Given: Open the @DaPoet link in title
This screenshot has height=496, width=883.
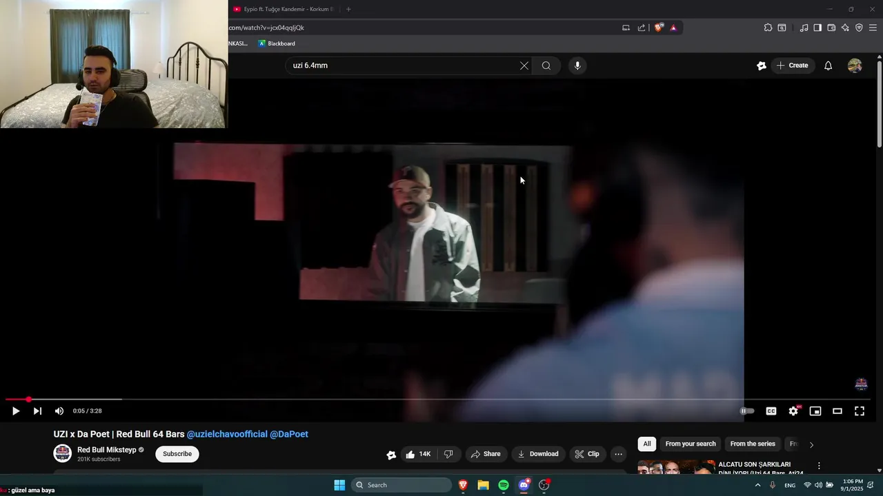Looking at the screenshot, I should 289,434.
